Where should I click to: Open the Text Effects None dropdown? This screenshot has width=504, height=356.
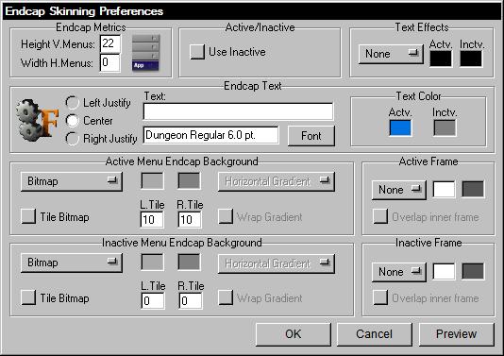click(x=391, y=54)
